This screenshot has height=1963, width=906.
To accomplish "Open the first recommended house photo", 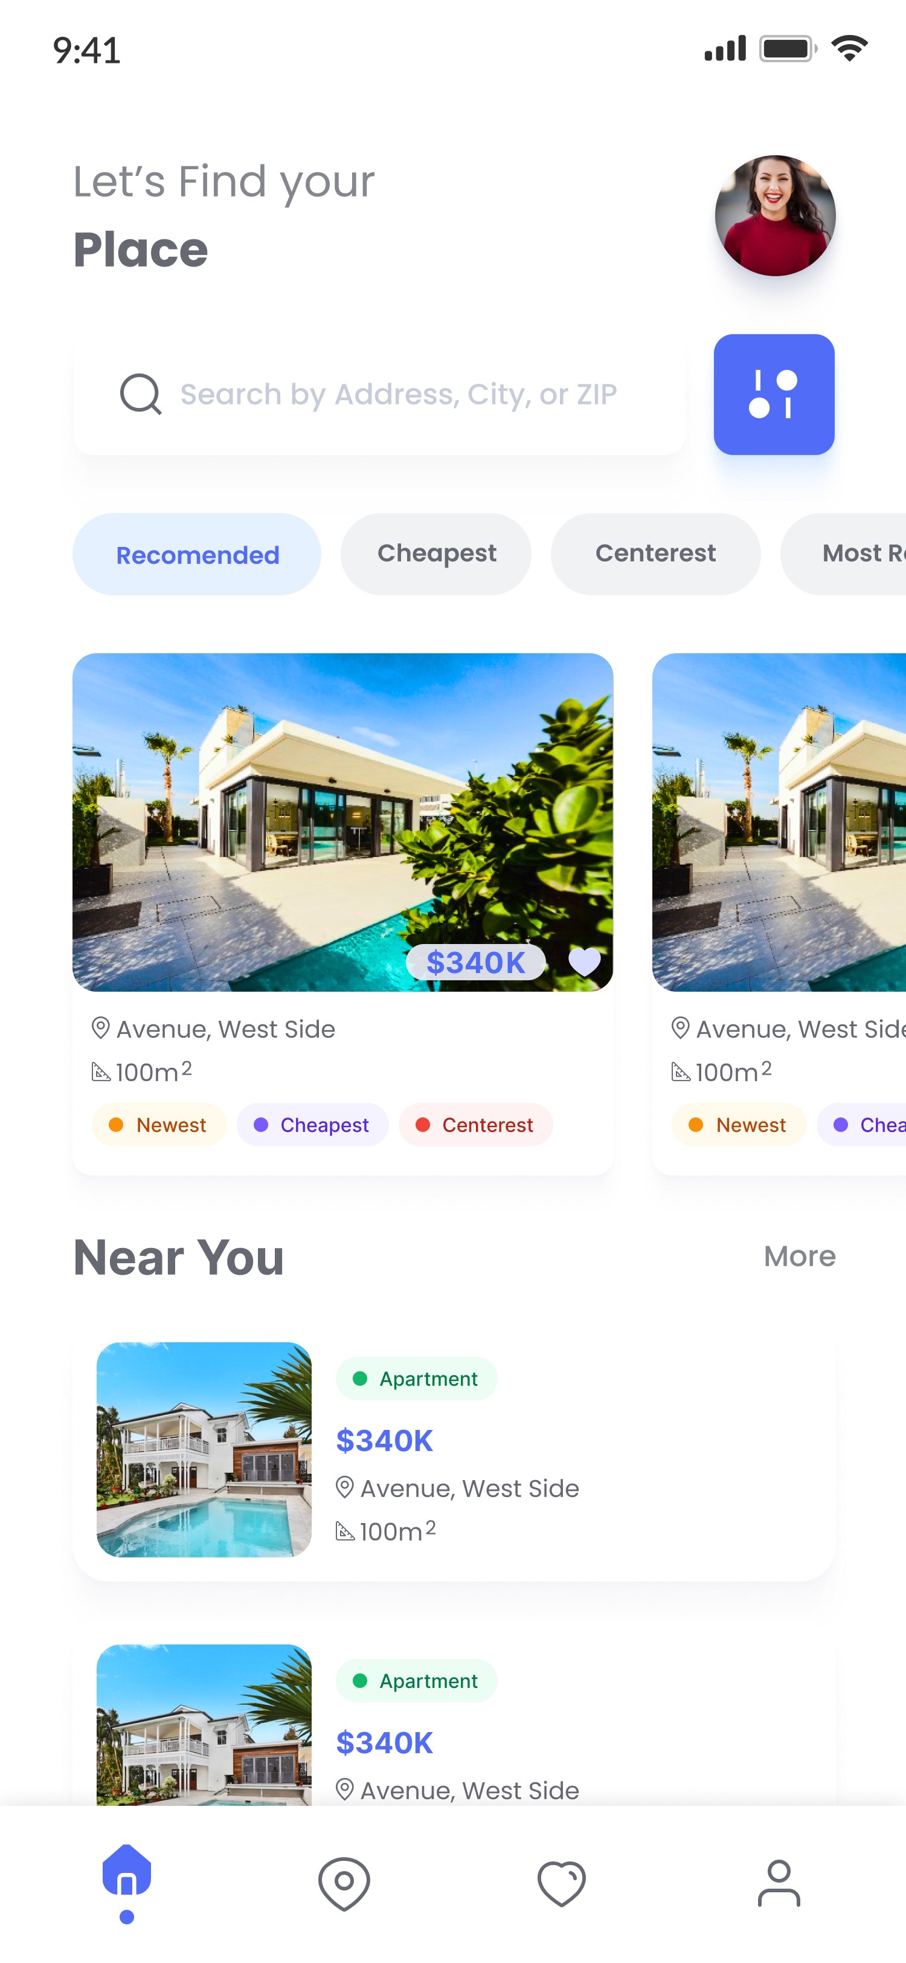I will pos(342,821).
